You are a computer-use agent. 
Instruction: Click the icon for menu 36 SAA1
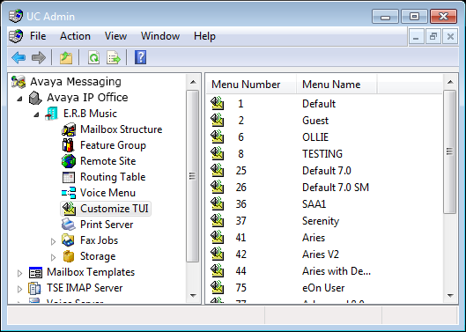[x=218, y=203]
